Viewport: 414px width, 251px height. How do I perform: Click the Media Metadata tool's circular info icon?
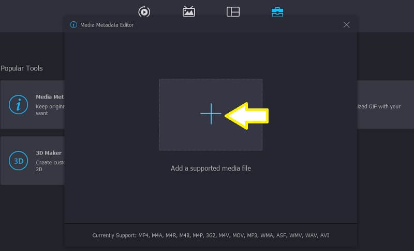(19, 105)
